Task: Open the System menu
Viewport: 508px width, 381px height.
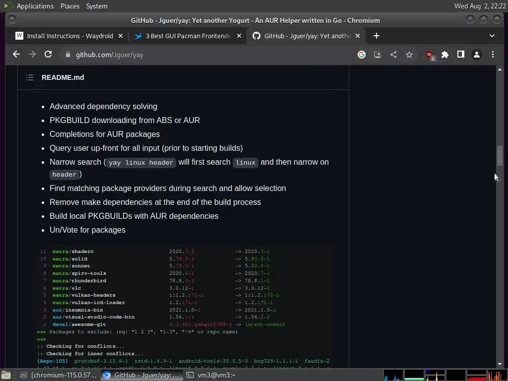Action: (97, 6)
